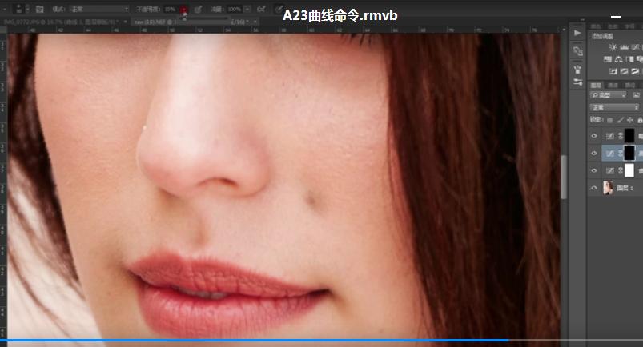Hide the bottom photo layer named 图层 1
Viewport: 643px width, 347px height.
(x=594, y=188)
